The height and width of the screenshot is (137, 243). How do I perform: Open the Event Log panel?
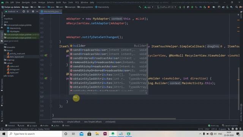[213, 126]
